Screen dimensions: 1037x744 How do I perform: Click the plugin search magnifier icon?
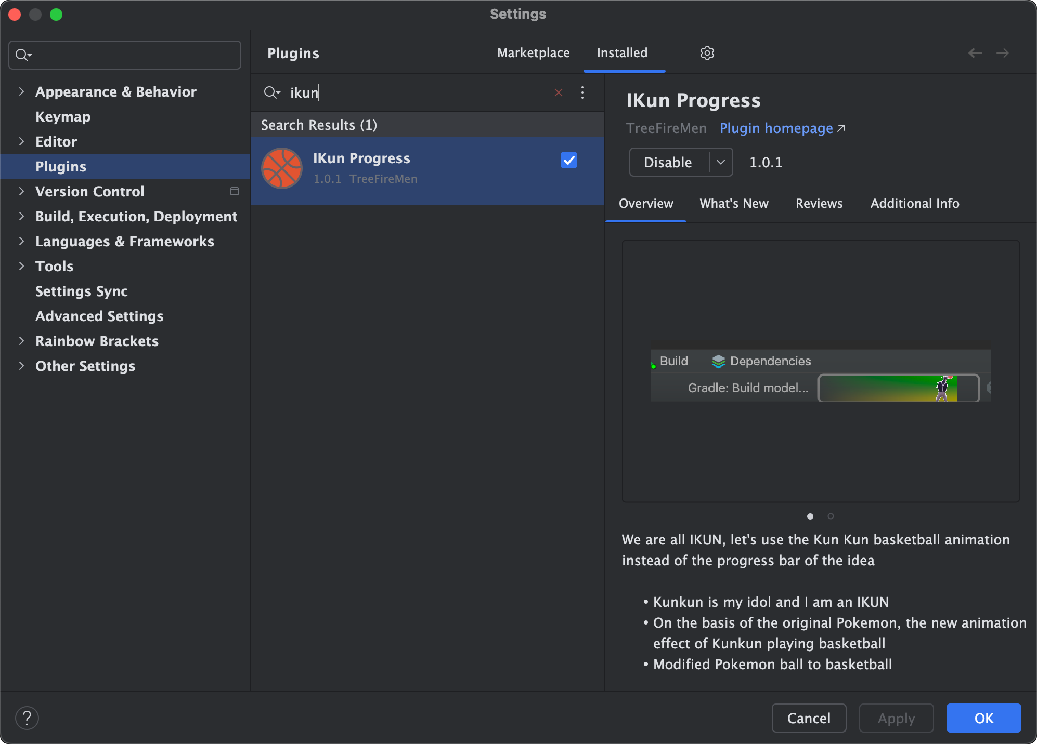[x=271, y=92]
